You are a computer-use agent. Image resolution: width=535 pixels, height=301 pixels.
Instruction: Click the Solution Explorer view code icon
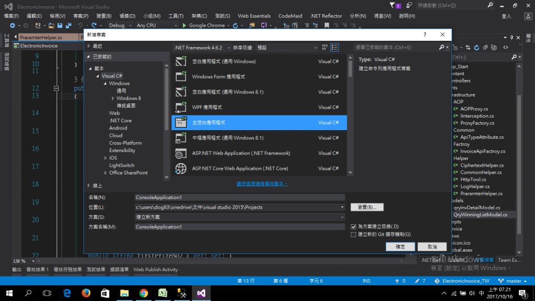pos(506,48)
